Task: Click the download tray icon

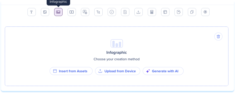Action: pyautogui.click(x=138, y=12)
